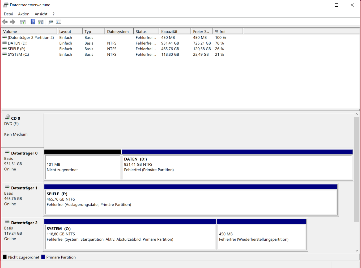The image size is (361, 268).
Task: Sort by the Dateisystem column header
Action: click(x=119, y=31)
